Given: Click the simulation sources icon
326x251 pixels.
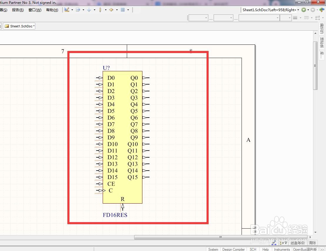Looking at the screenshot, I should point(111,10).
